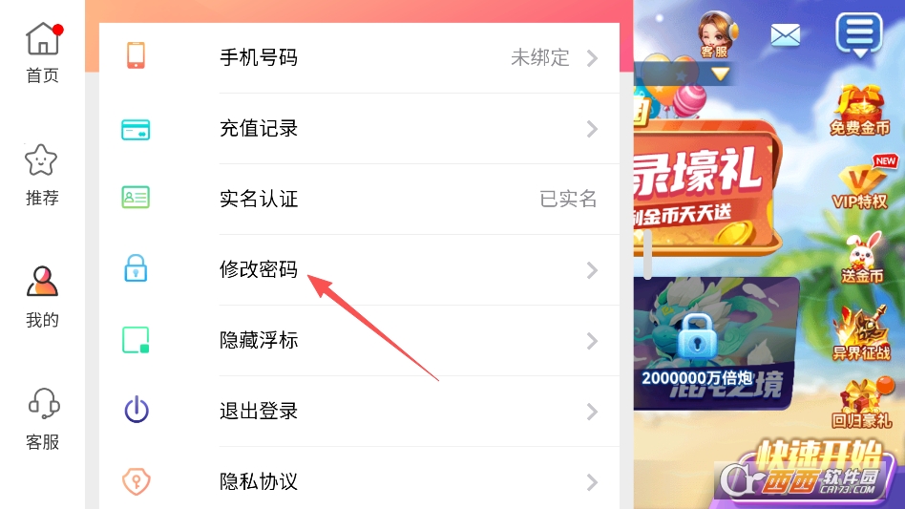Expand the 手机号码 row chevron
The width and height of the screenshot is (905, 509).
click(x=592, y=57)
